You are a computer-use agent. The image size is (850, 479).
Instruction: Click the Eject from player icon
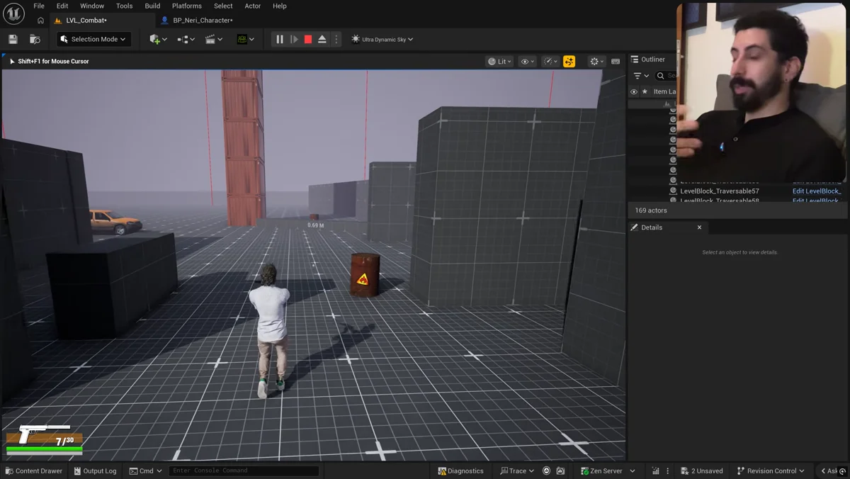(322, 40)
